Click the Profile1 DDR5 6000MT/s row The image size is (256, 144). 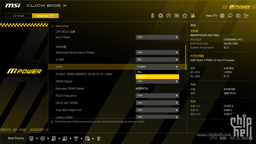tap(84, 74)
